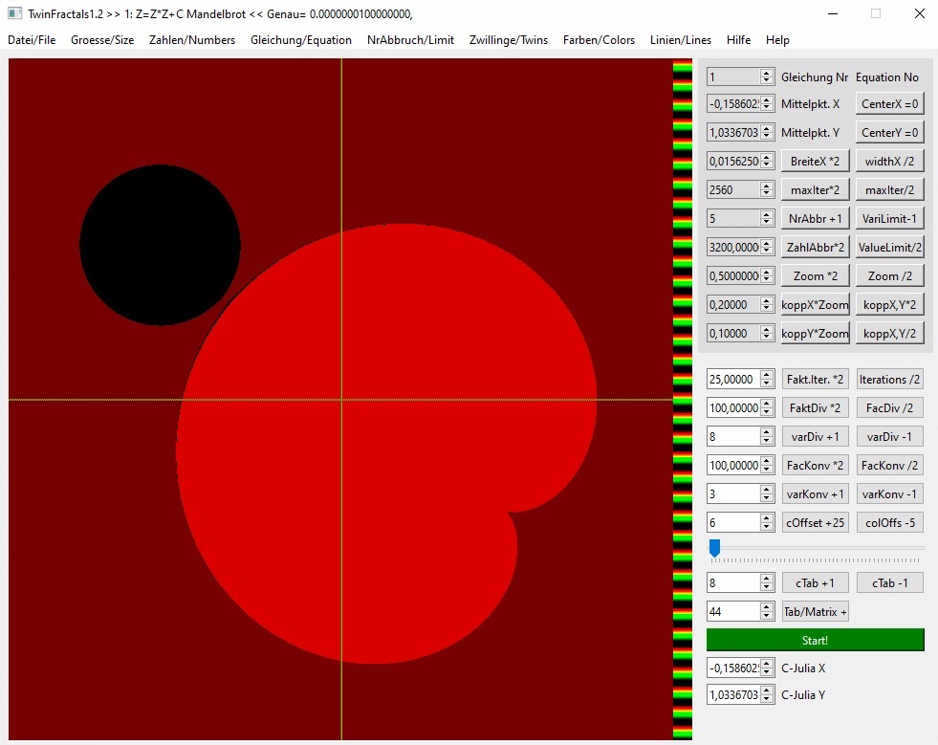Adjust the Tab/Matrix 44 stepper arrows

(x=766, y=611)
